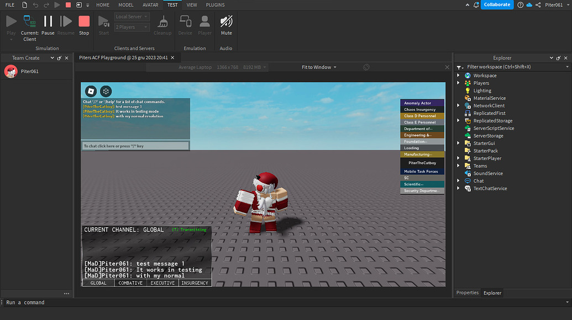572x320 pixels.
Task: Open the Device emulation tool
Action: (185, 23)
